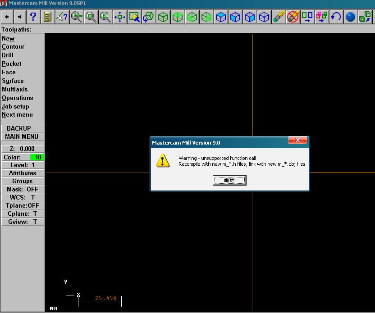
Task: Open Operations from the Toolpaths menu
Action: coord(18,98)
